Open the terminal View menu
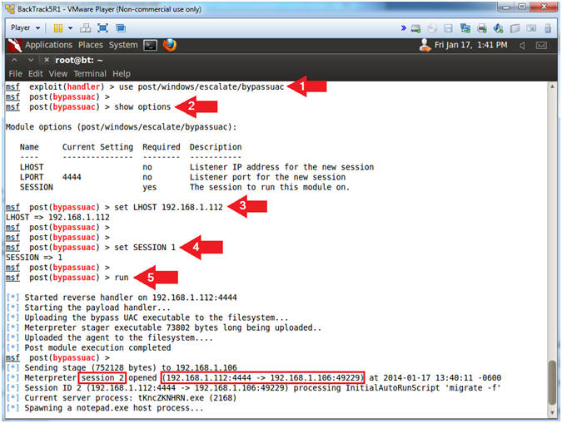 58,74
